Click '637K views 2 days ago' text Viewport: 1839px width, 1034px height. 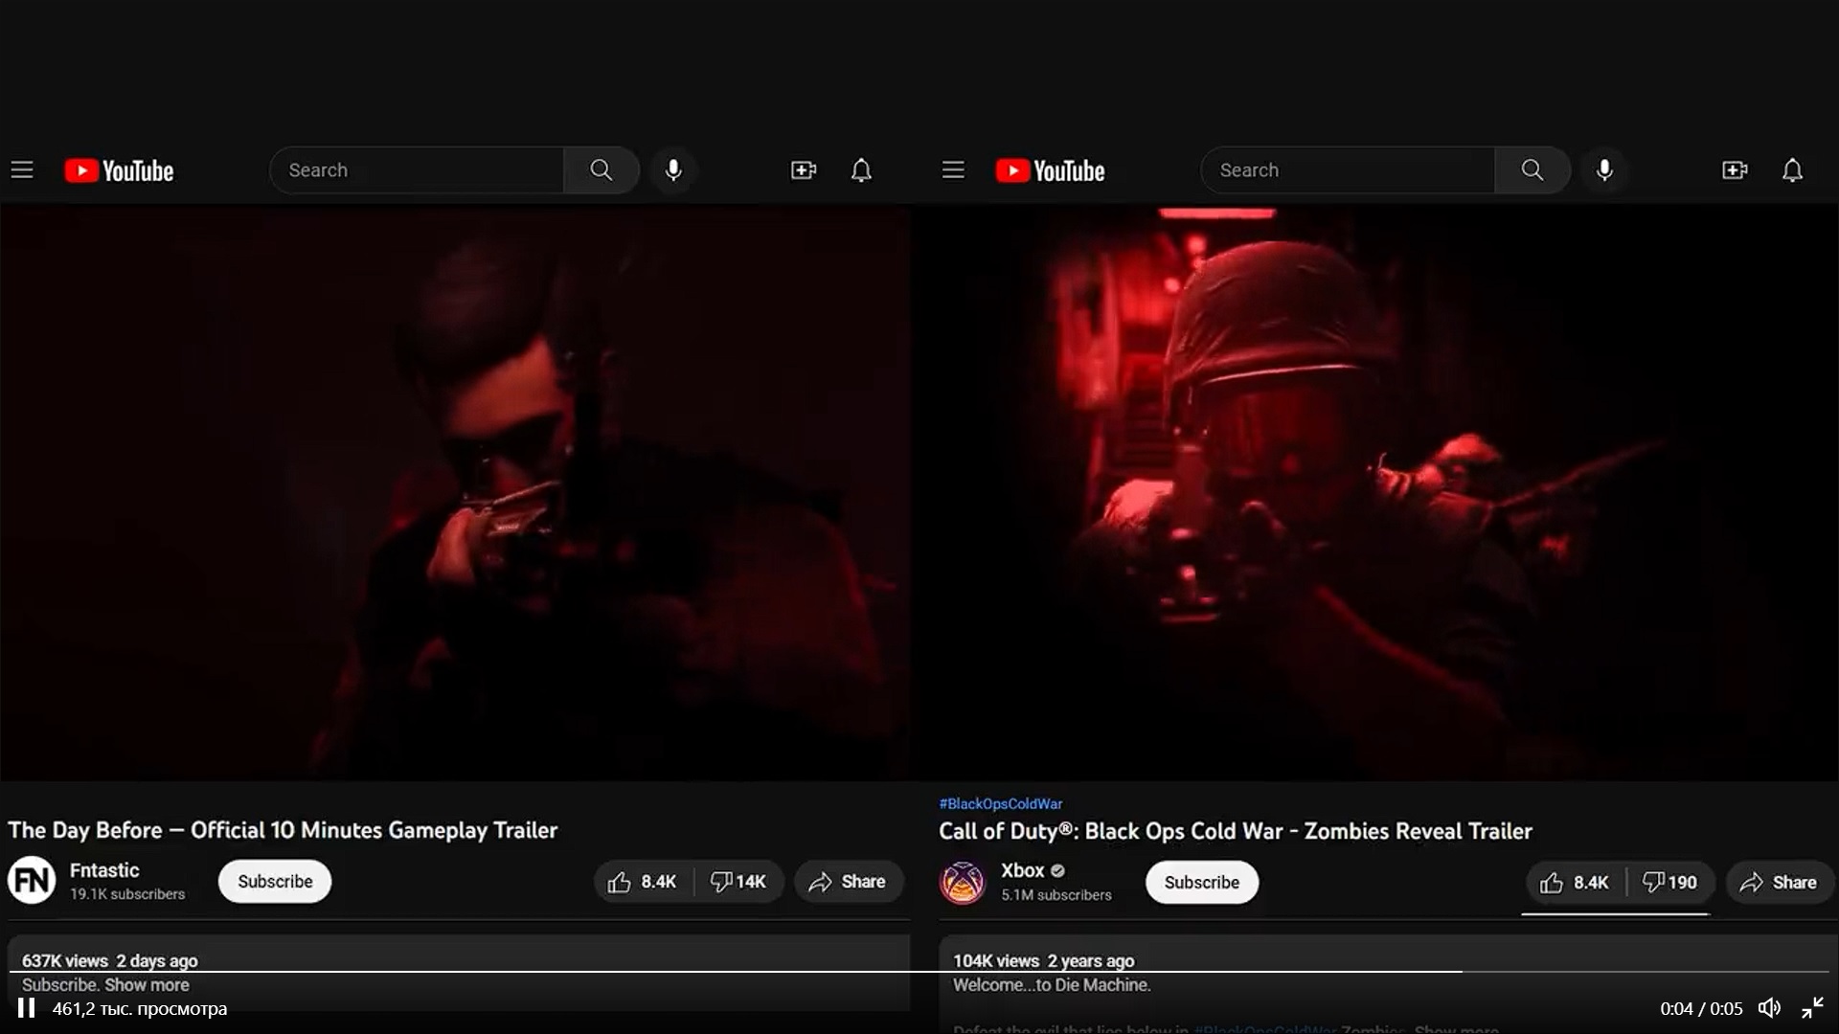pos(110,960)
